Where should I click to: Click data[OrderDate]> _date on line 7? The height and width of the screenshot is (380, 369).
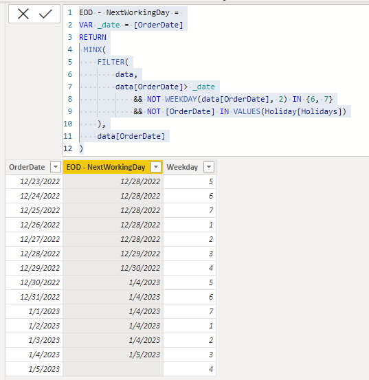point(165,87)
